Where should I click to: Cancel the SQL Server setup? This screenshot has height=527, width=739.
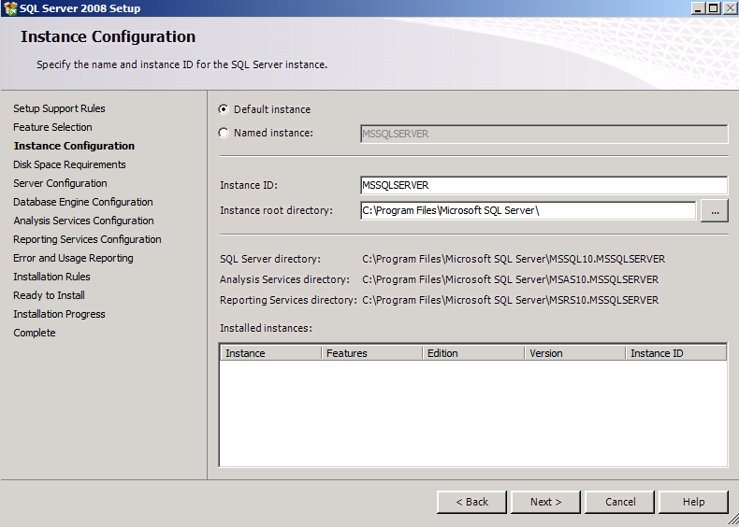coord(620,502)
